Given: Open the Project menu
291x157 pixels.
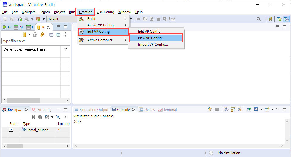Looking at the screenshot, I should click(x=59, y=12).
